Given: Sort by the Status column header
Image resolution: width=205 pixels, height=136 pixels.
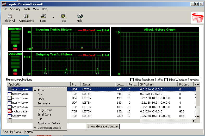Looking at the screenshot, I should 98,84.
